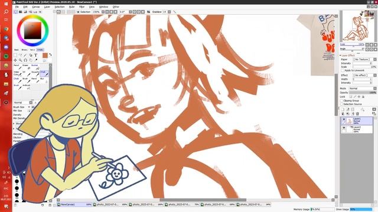Open the Canvas menu

[x=36, y=7]
